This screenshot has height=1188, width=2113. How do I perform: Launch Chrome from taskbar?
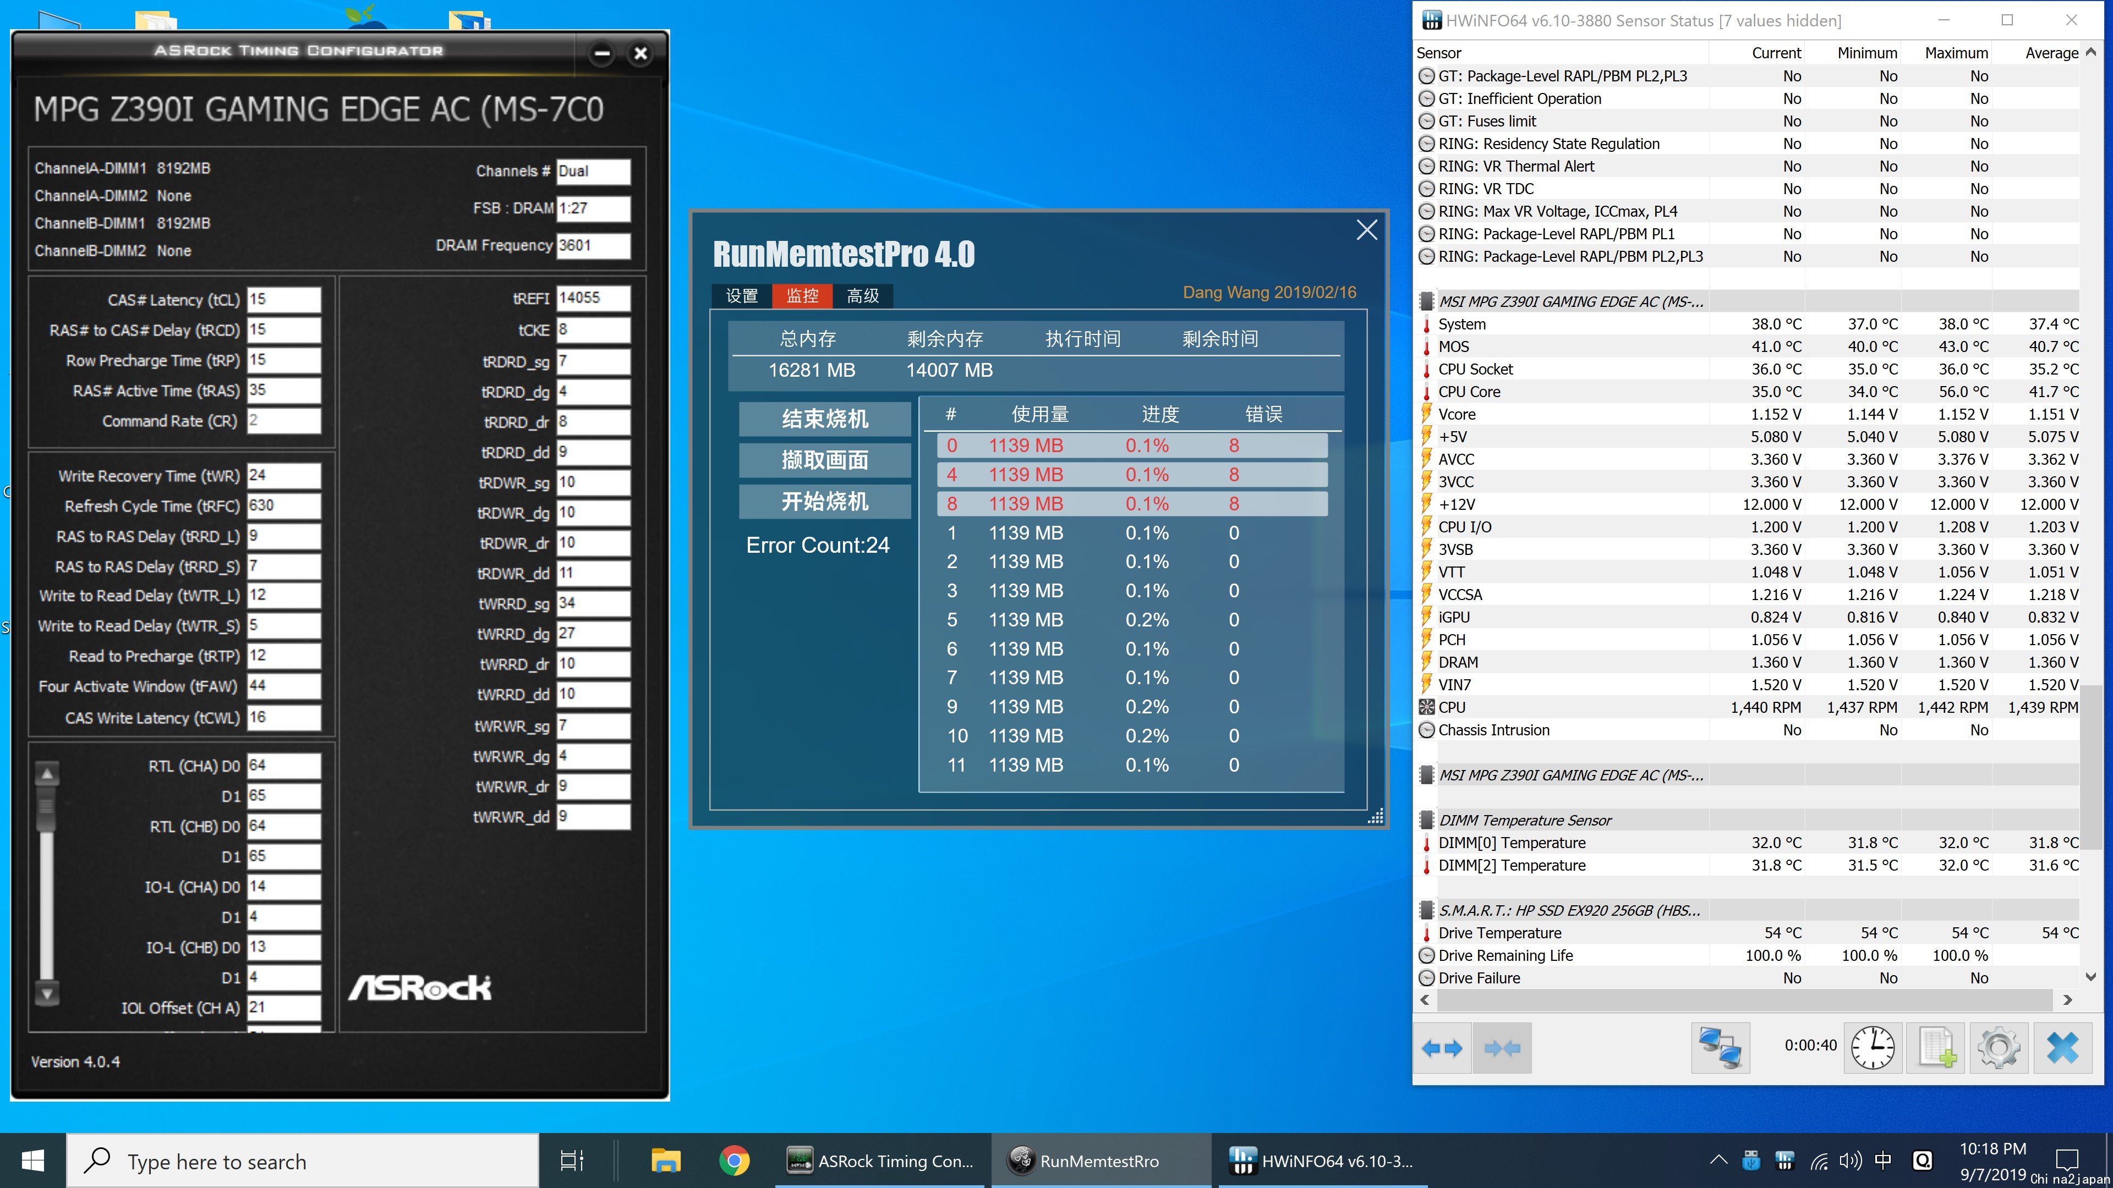coord(734,1160)
